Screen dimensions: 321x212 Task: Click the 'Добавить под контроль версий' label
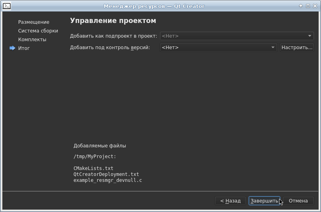pyautogui.click(x=110, y=48)
